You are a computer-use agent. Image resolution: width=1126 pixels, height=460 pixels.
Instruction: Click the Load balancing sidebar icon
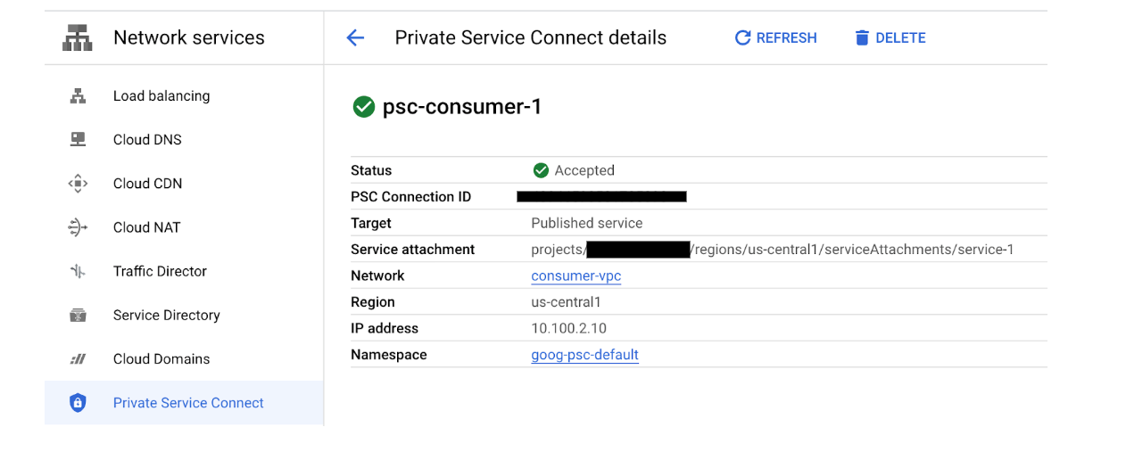point(78,96)
